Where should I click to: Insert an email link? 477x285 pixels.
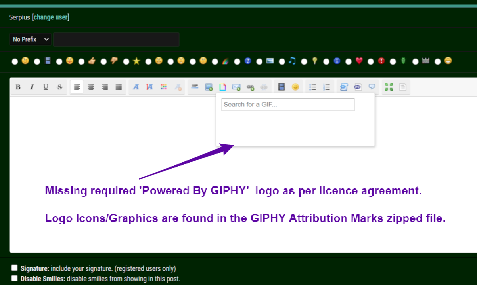click(236, 87)
